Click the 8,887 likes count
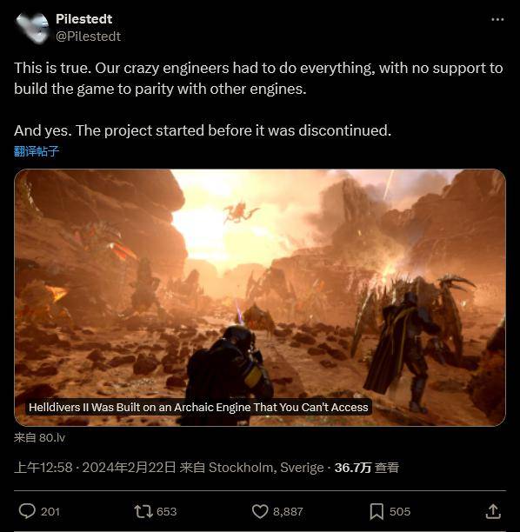This screenshot has height=532, width=520. (x=288, y=512)
